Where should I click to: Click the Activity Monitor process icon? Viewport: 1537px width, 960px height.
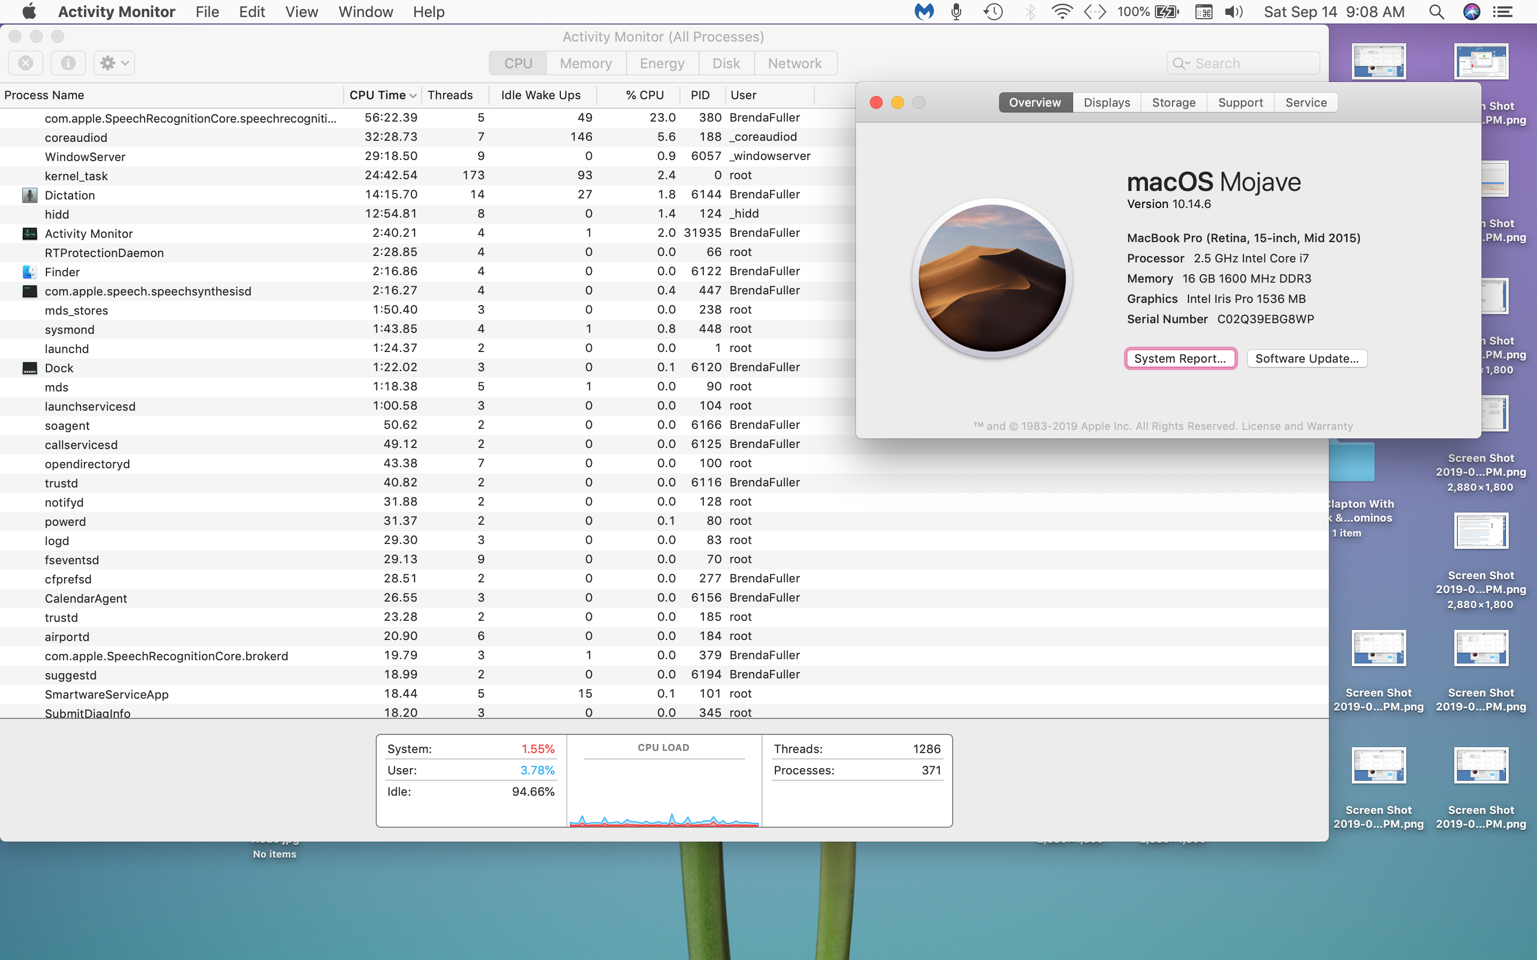click(x=30, y=233)
